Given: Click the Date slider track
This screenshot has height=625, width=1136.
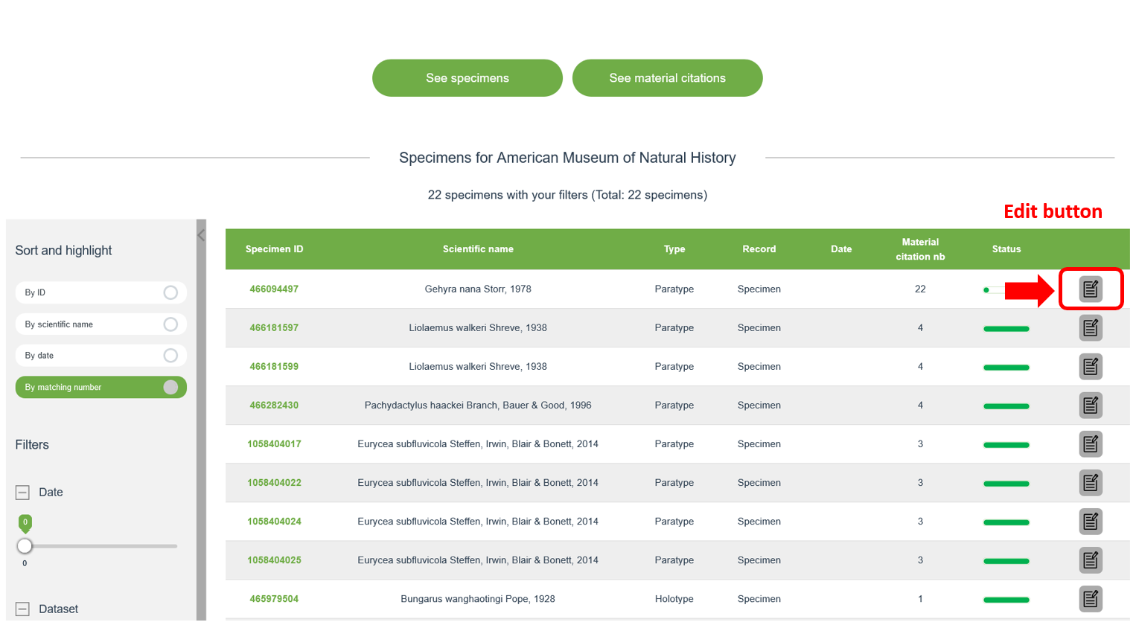Looking at the screenshot, I should tap(101, 546).
